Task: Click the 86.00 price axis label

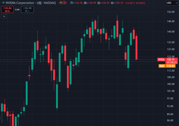Action: click(170, 120)
